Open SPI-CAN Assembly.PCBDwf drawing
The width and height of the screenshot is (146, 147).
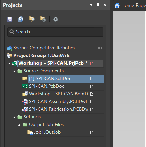(58, 102)
